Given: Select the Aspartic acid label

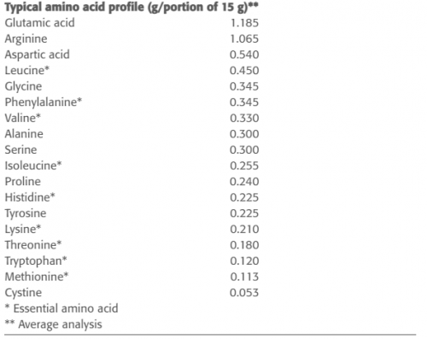Looking at the screenshot, I should [x=38, y=55].
